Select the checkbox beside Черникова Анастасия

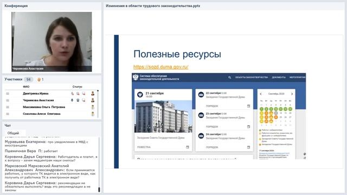coord(8,100)
